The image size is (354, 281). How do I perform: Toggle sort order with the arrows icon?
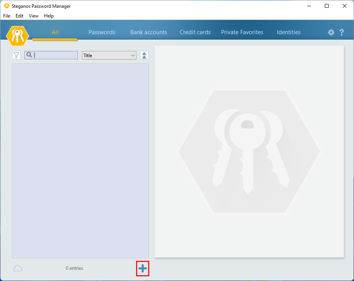coord(144,55)
